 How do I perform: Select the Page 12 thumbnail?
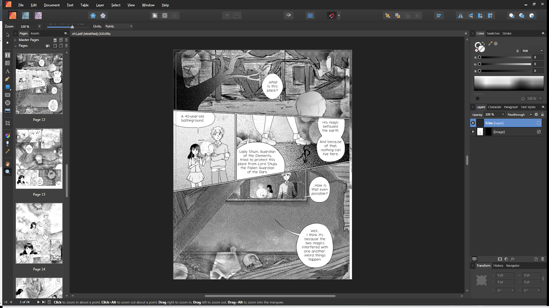[39, 84]
